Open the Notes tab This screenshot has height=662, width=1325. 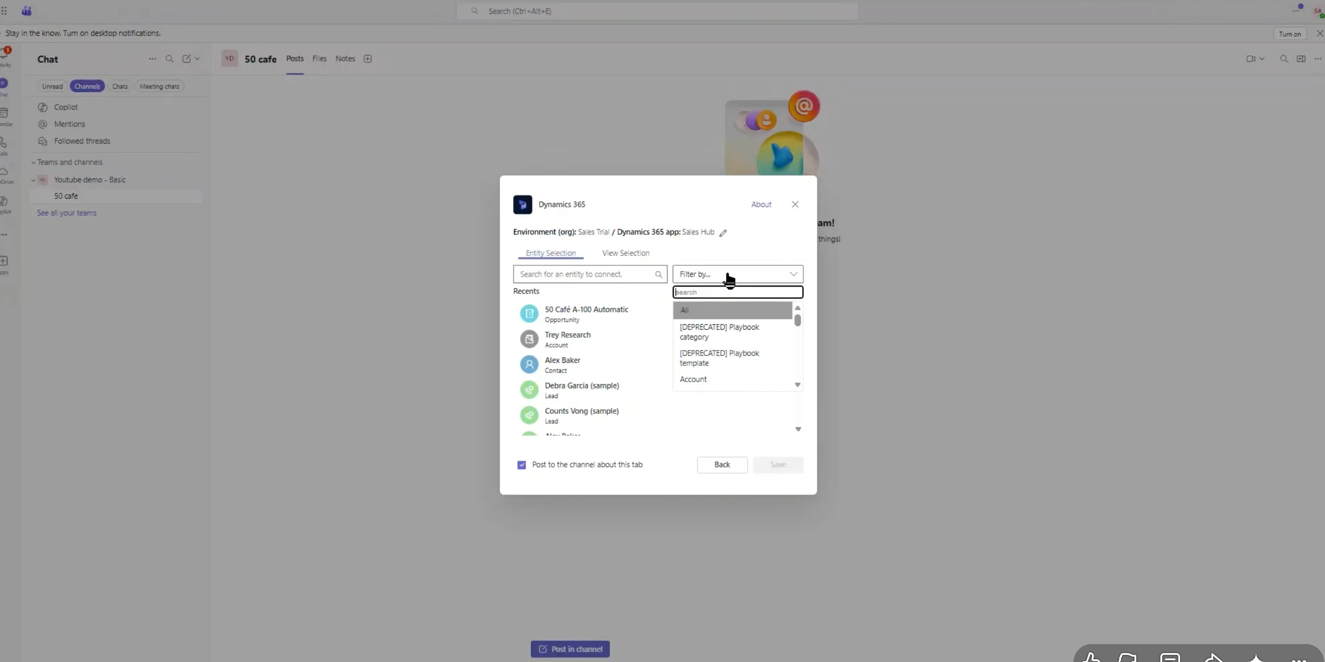[345, 59]
